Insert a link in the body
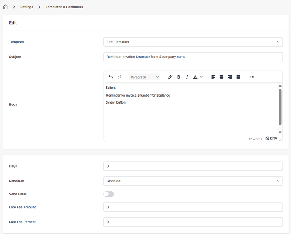 (170, 77)
